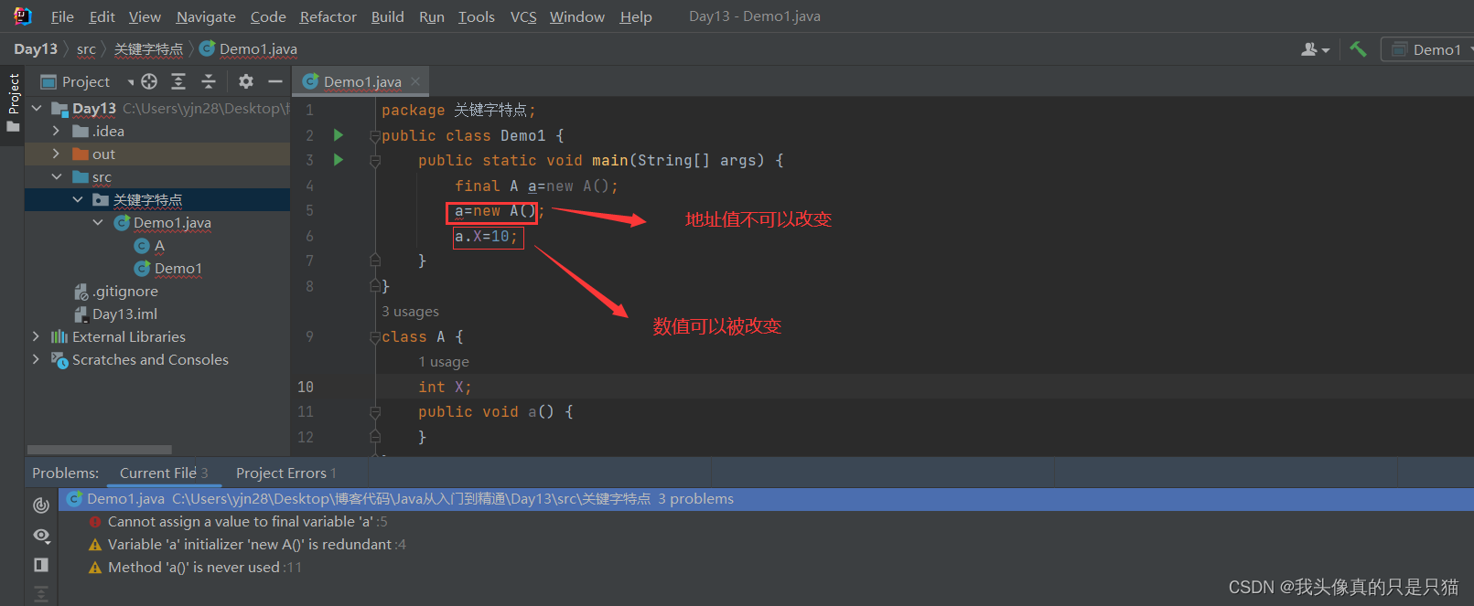Open the Refactor menu
Image resolution: width=1474 pixels, height=606 pixels.
[328, 16]
